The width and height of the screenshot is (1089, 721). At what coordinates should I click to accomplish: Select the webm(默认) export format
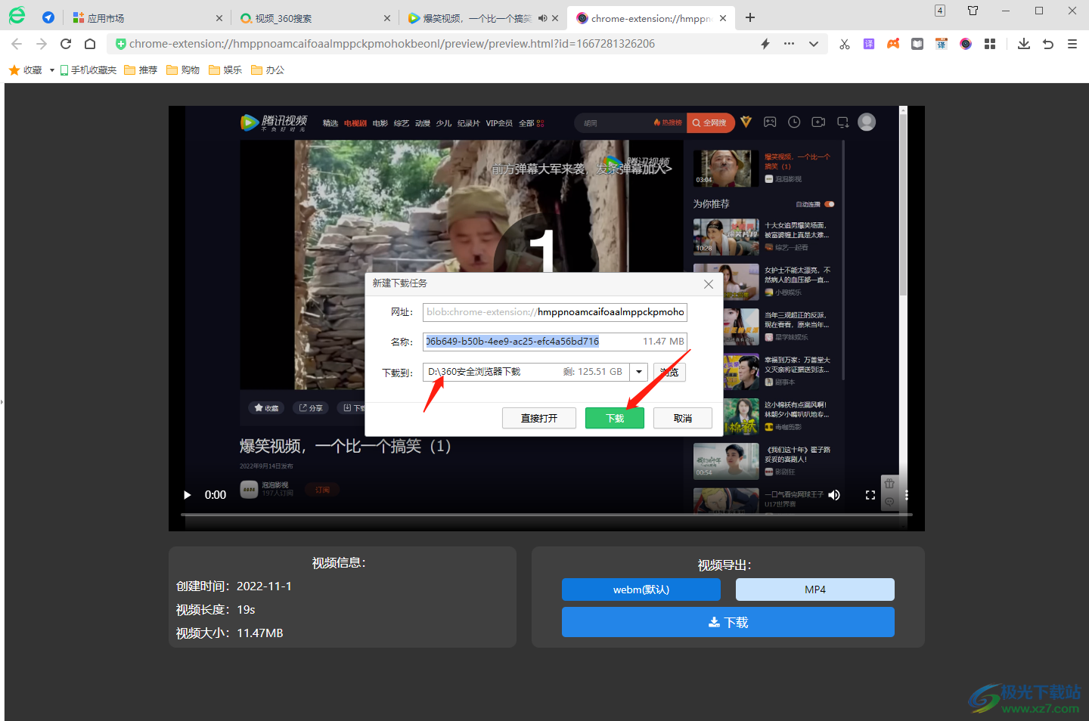tap(641, 589)
